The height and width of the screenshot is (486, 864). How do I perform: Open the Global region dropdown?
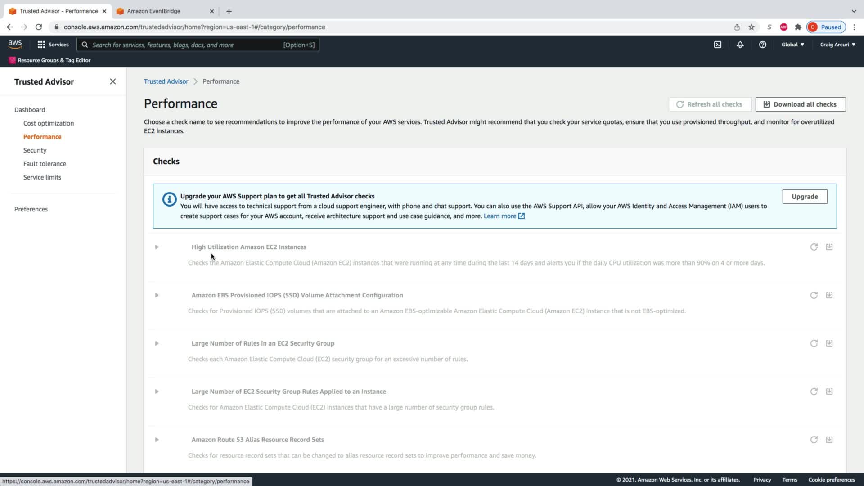792,45
